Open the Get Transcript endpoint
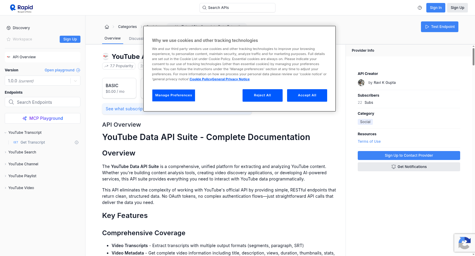Viewport: 475px width, 256px height. (x=33, y=142)
